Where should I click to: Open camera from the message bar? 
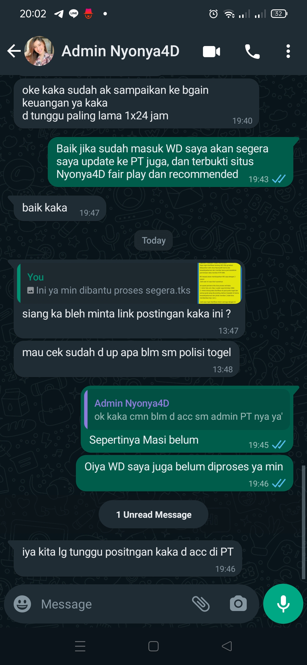(238, 604)
